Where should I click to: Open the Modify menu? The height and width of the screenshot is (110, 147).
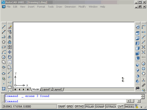tap(82, 7)
